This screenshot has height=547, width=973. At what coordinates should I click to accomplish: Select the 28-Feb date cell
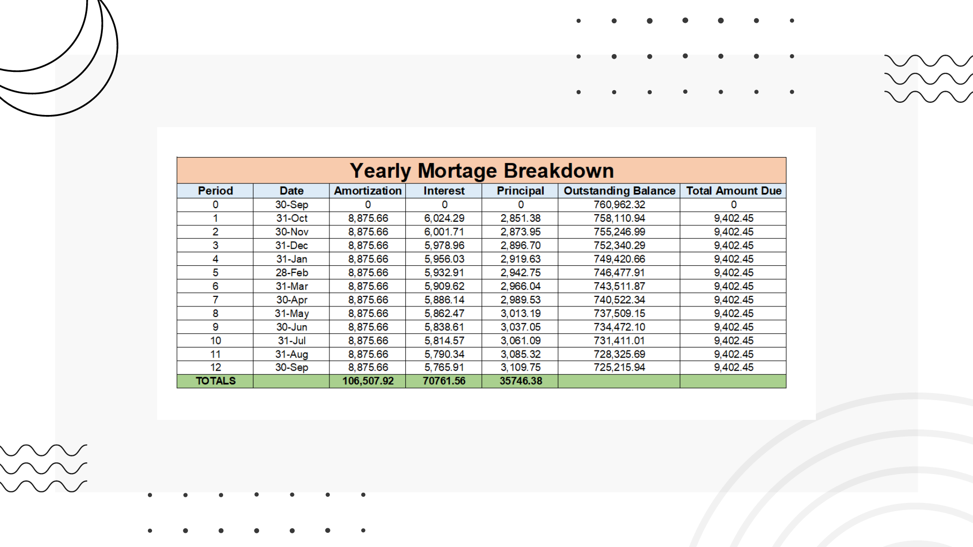[291, 272]
